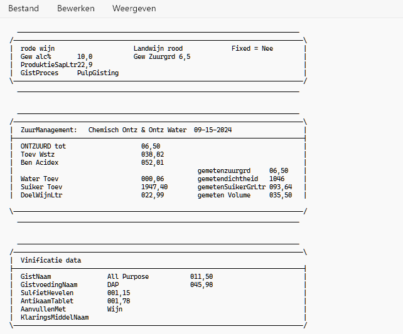Click the 'Vinificatie data' heading
403x334 pixels.
click(51, 260)
